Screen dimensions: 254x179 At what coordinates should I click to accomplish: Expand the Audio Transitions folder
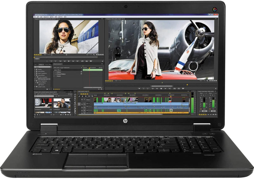click(x=35, y=73)
